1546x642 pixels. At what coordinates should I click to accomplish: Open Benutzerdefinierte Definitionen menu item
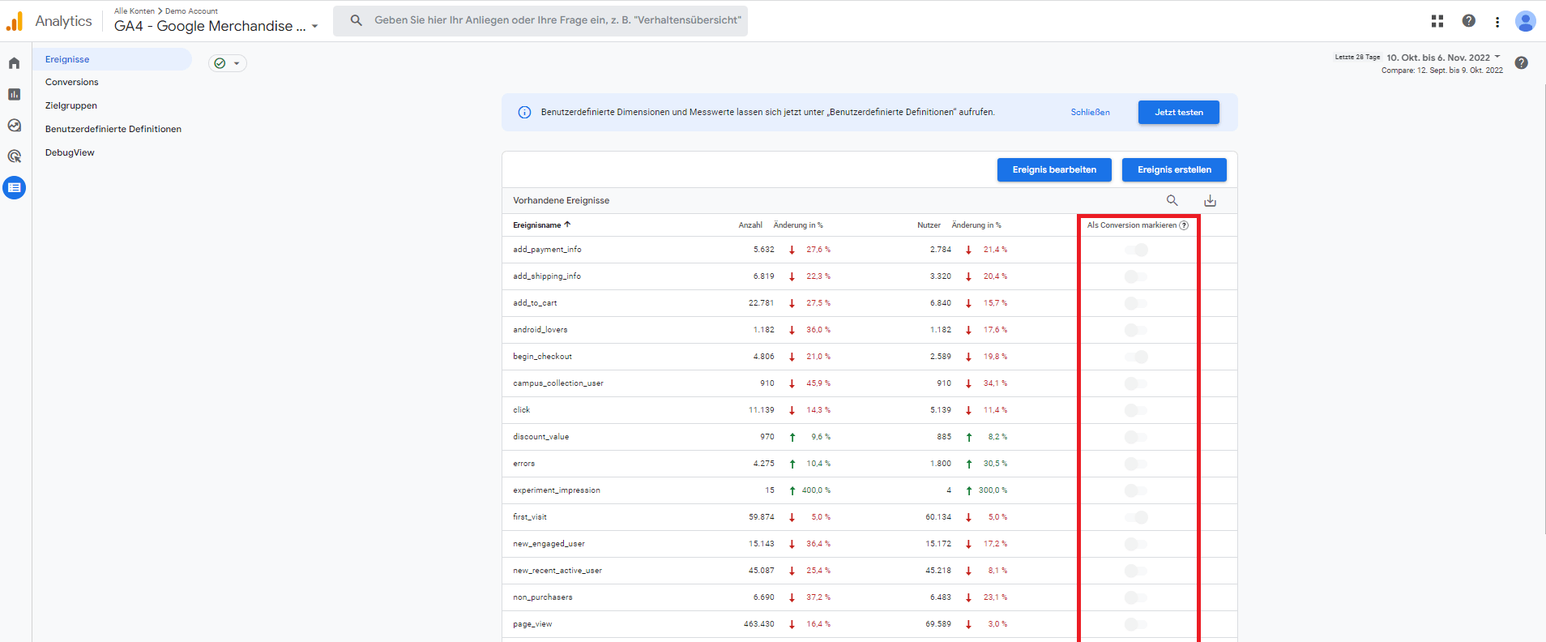point(113,129)
